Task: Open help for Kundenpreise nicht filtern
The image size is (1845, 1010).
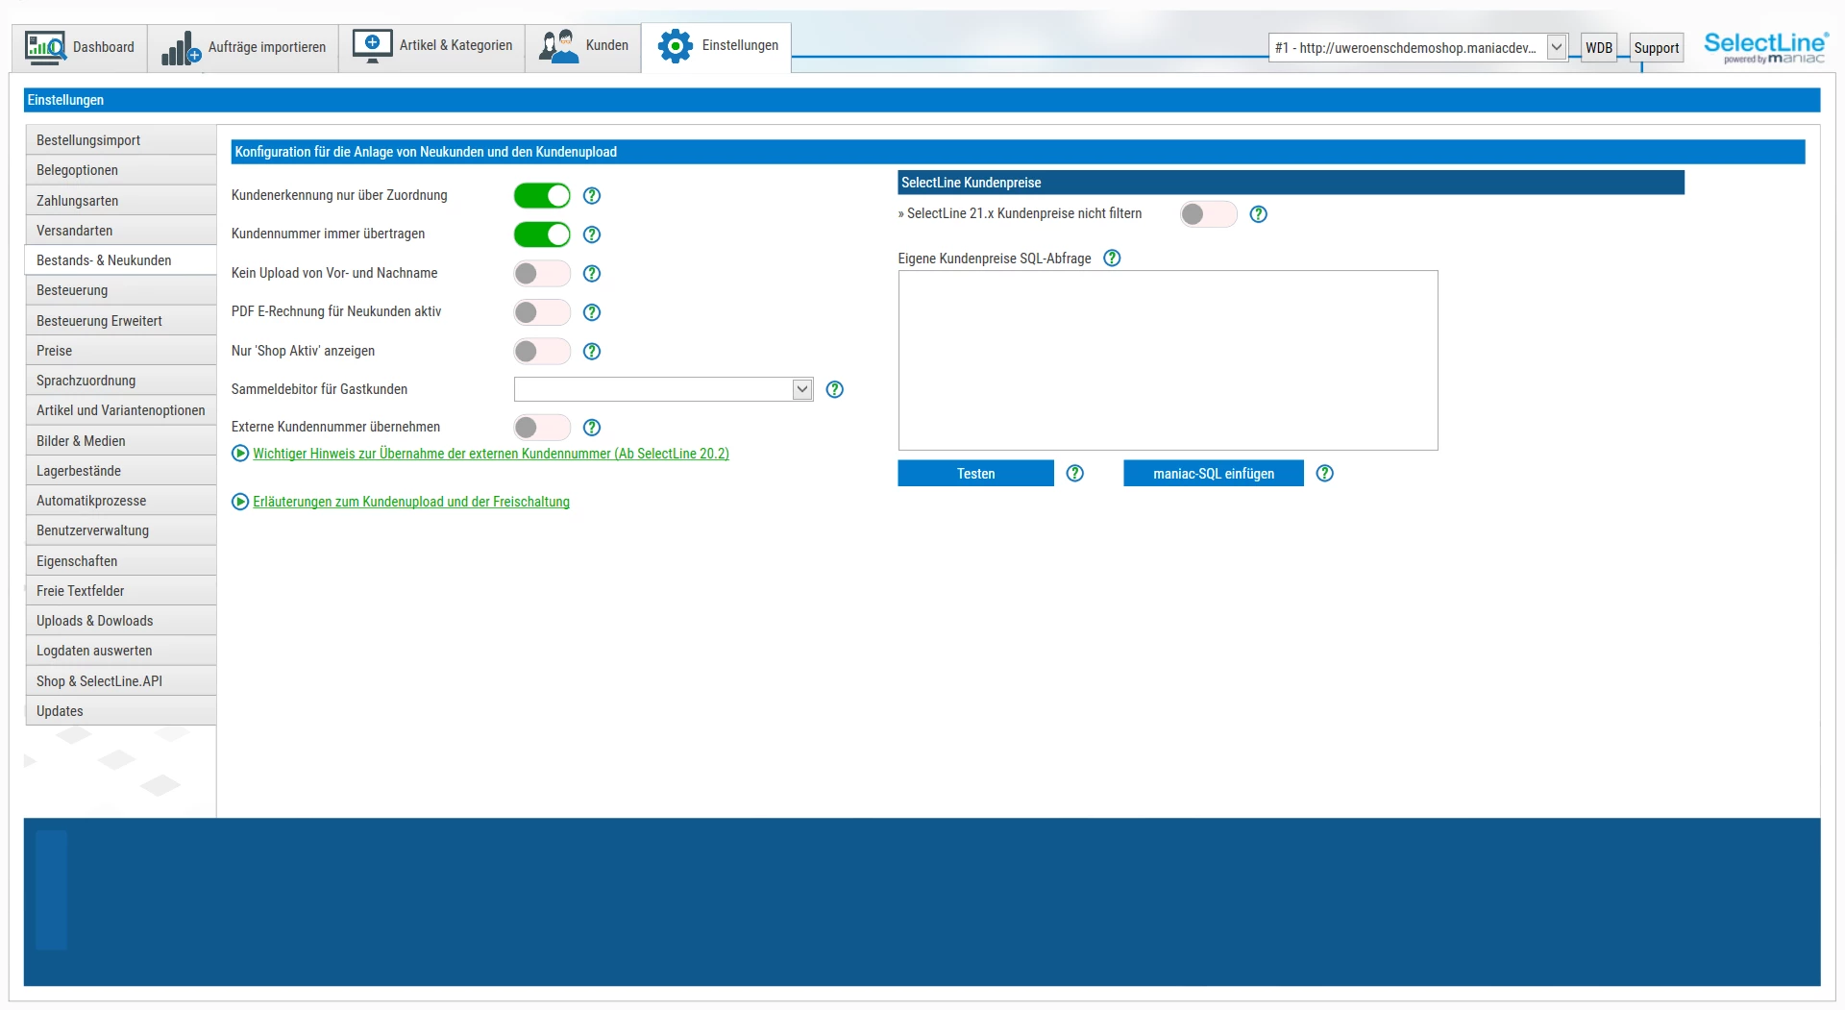Action: click(x=1259, y=214)
